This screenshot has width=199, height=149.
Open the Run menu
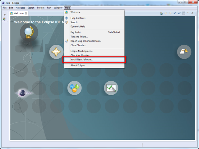point(49,8)
